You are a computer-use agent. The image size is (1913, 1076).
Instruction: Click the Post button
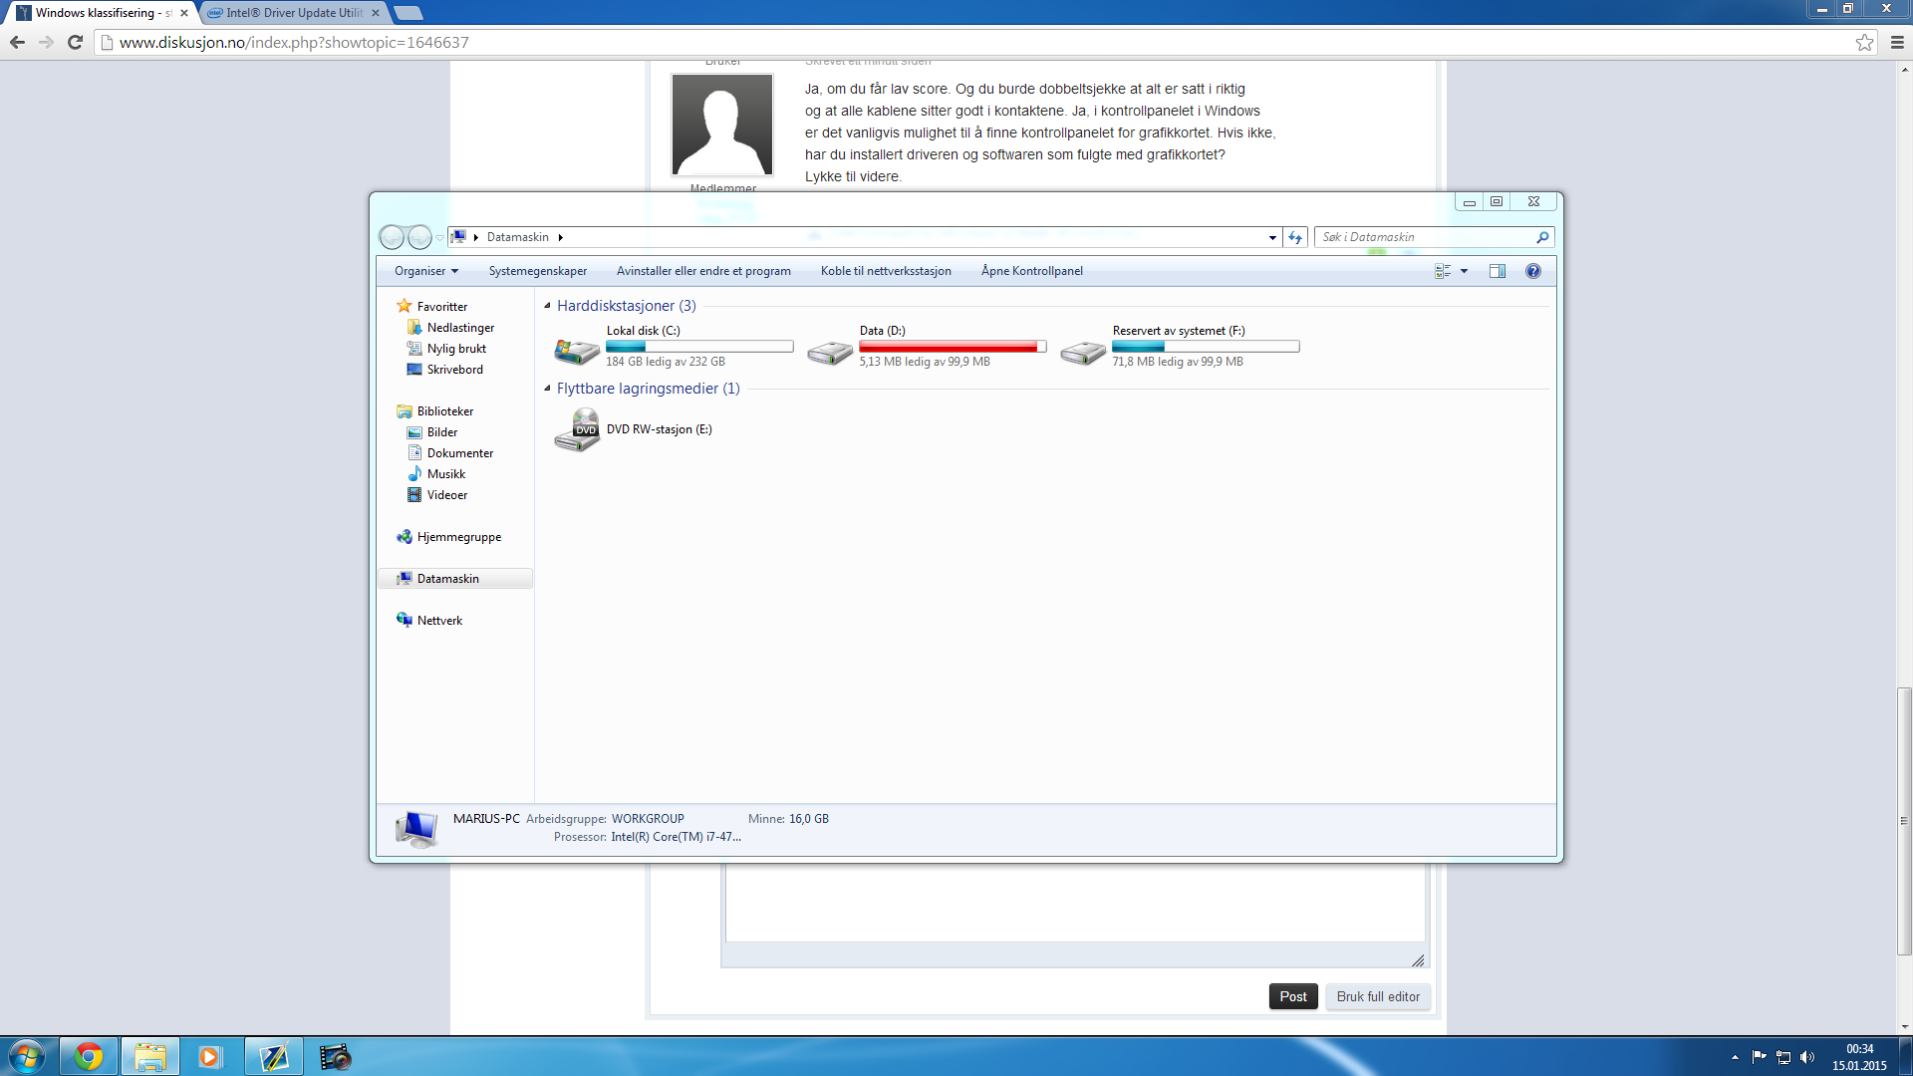coord(1292,996)
